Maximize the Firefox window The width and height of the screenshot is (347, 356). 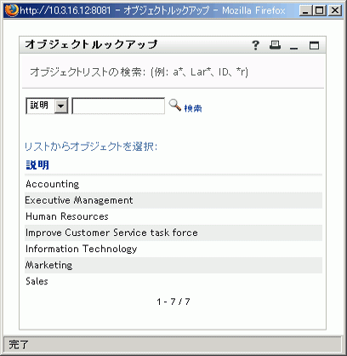click(320, 11)
